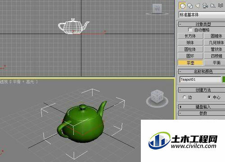
Task: Expand the 键盘输入 rollout
Action: (x=202, y=107)
